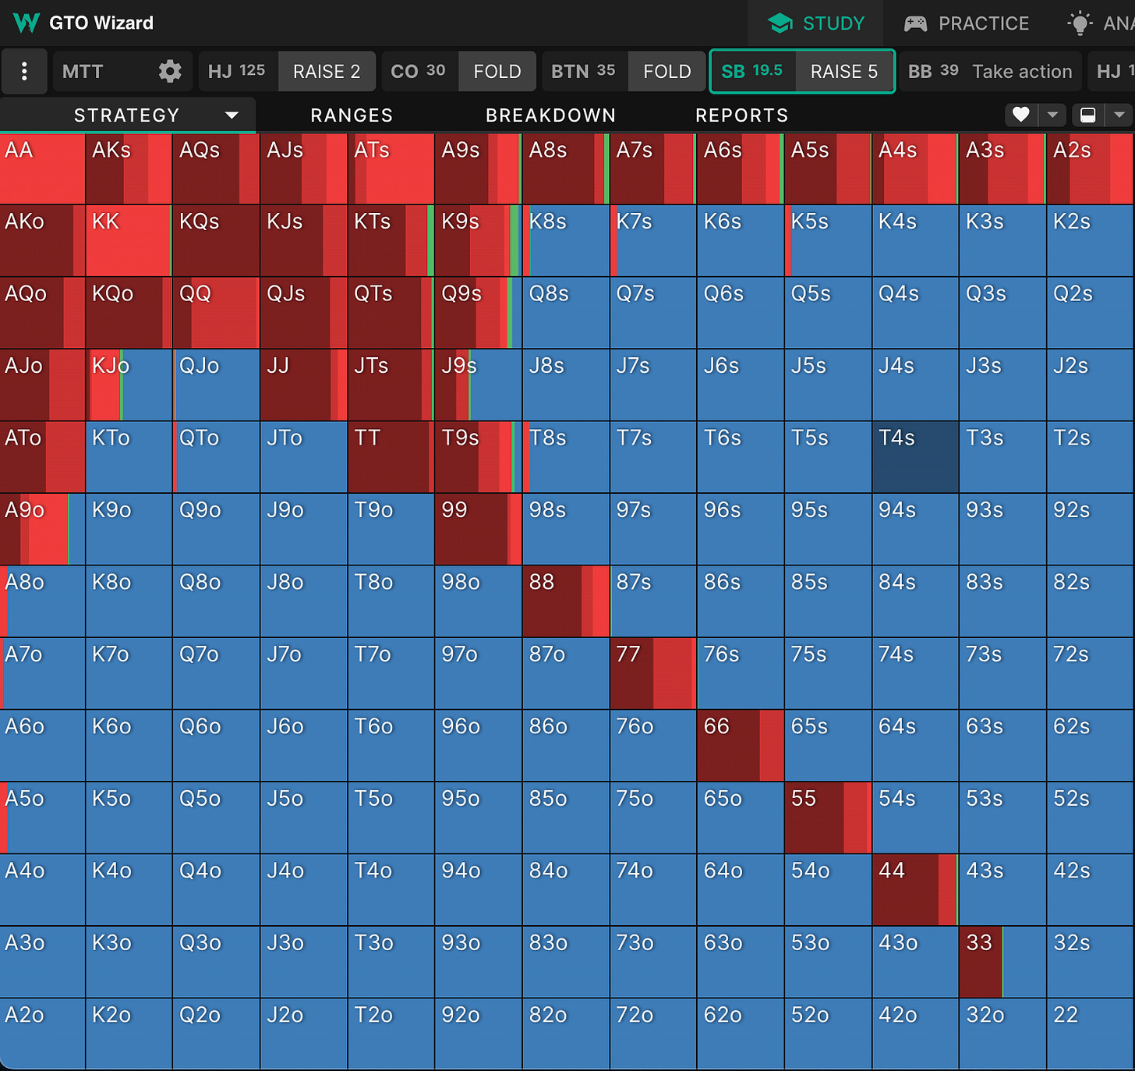Image resolution: width=1135 pixels, height=1071 pixels.
Task: Click the BTN FOLD action
Action: pos(667,72)
